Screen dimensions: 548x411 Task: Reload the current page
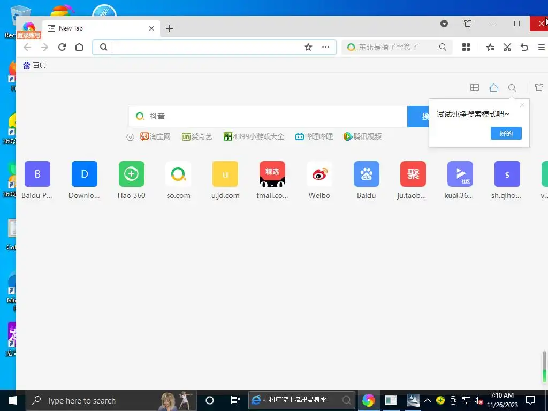(62, 47)
